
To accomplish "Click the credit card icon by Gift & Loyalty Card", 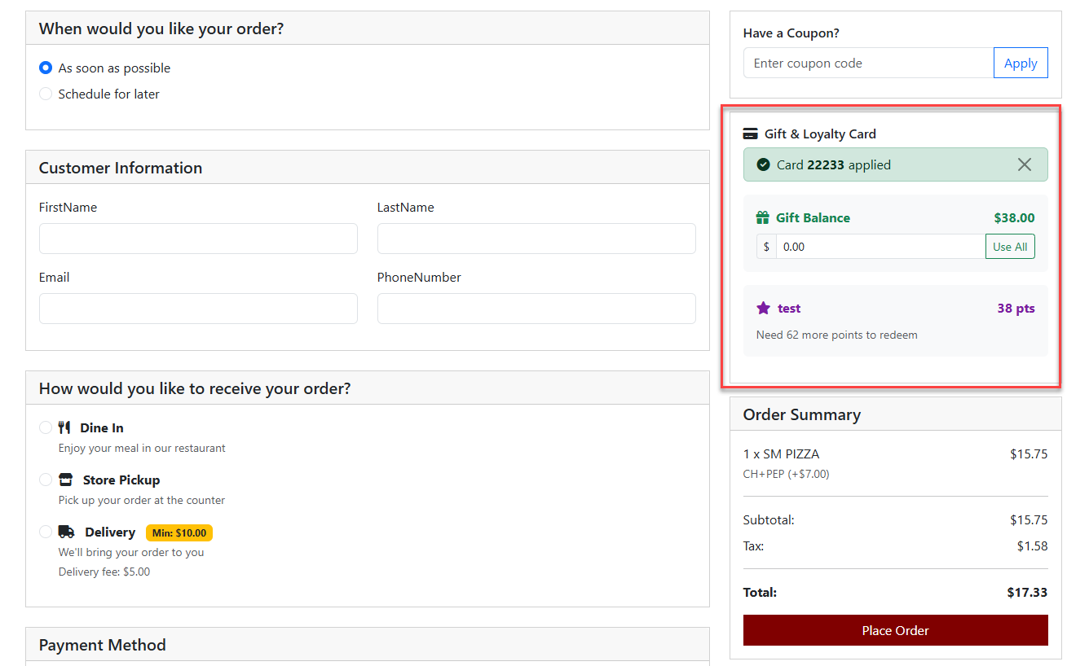I will [x=751, y=134].
